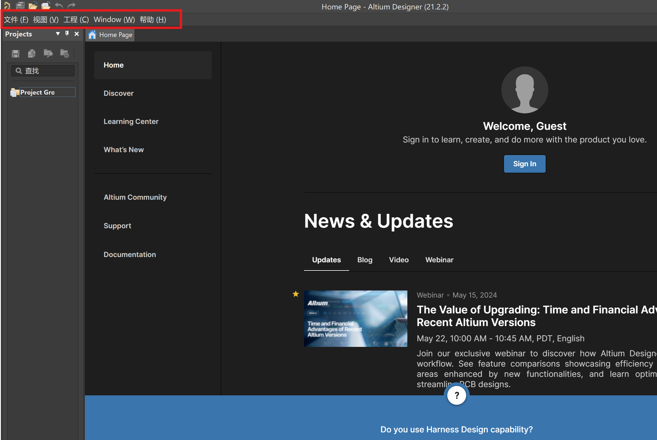Open the Window (W) menu
Viewport: 657px width, 440px height.
(x=114, y=20)
